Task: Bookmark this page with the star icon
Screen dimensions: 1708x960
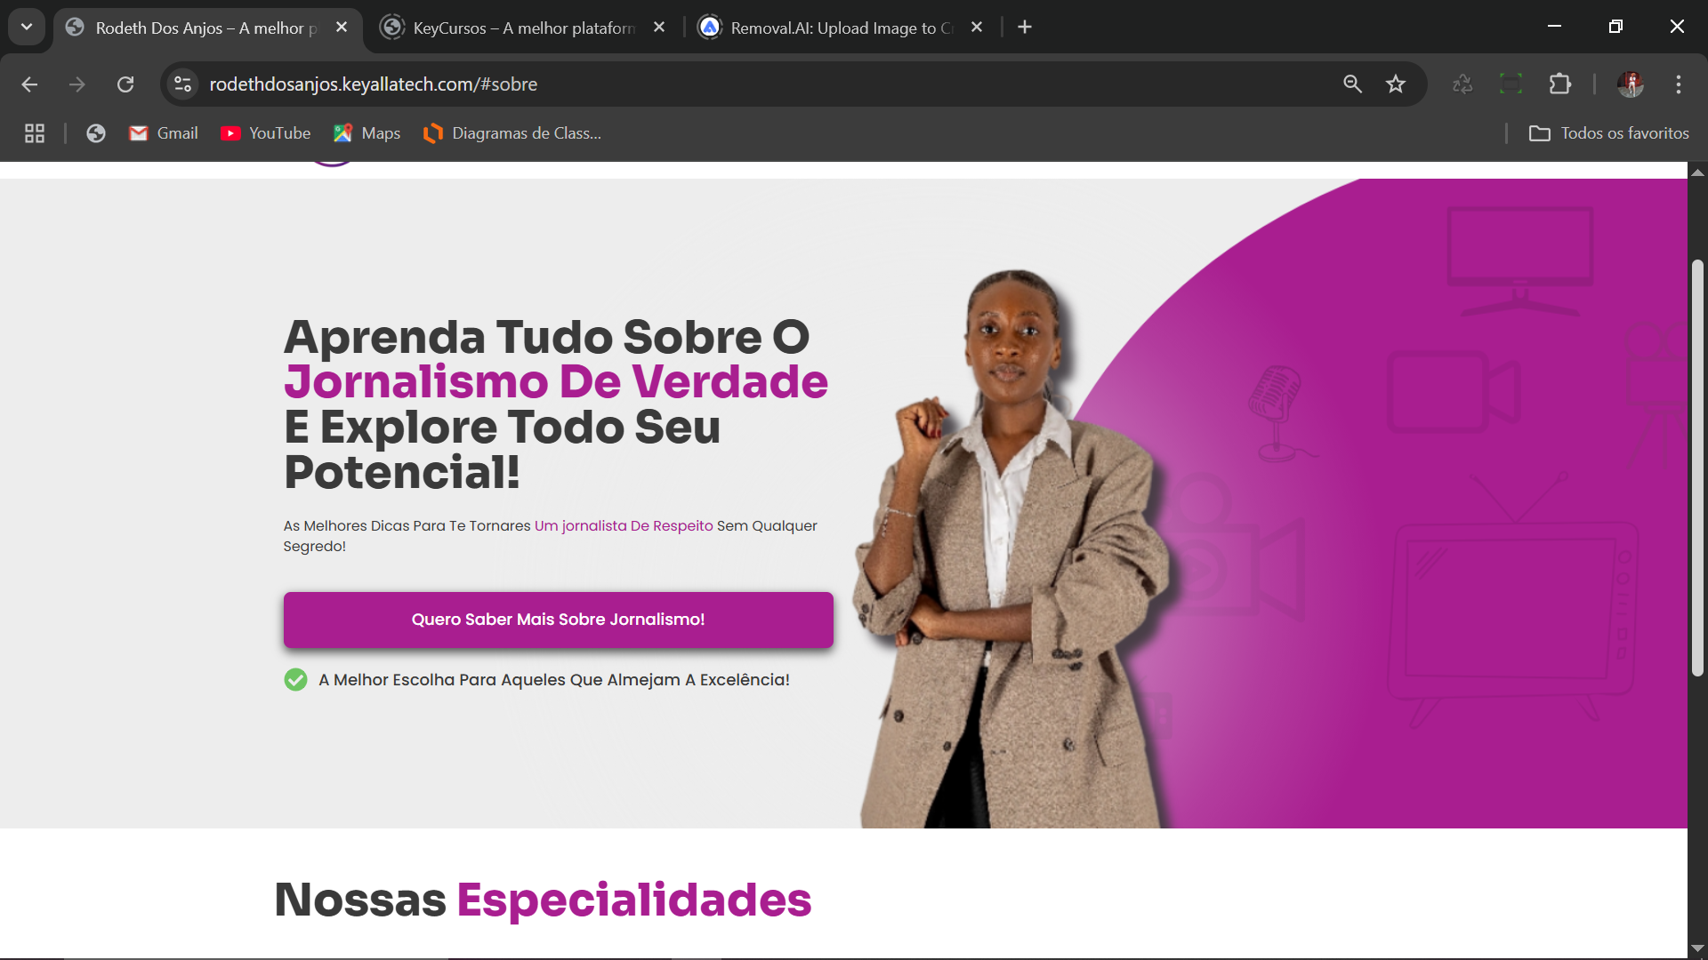Action: (1396, 84)
